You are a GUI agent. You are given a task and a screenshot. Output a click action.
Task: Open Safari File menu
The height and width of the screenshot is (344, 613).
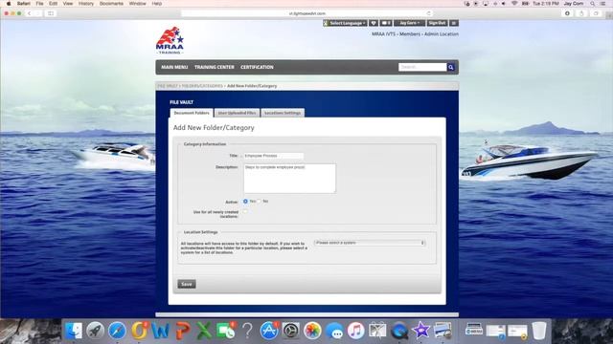39,4
